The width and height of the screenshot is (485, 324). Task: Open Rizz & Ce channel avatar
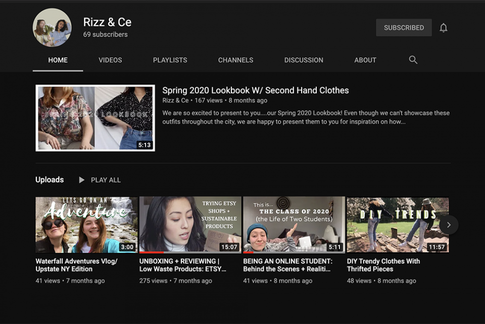click(x=52, y=28)
